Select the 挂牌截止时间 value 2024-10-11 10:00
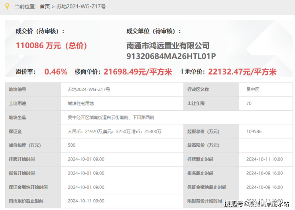 point(265,159)
